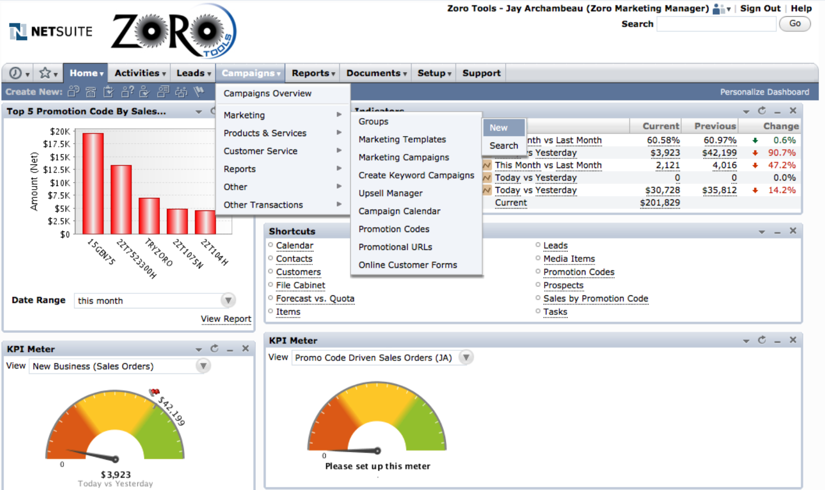825x490 pixels.
Task: Open the Date Range 'this month' dropdown
Action: [x=228, y=300]
